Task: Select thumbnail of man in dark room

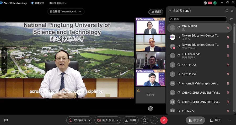Action: [x=151, y=60]
